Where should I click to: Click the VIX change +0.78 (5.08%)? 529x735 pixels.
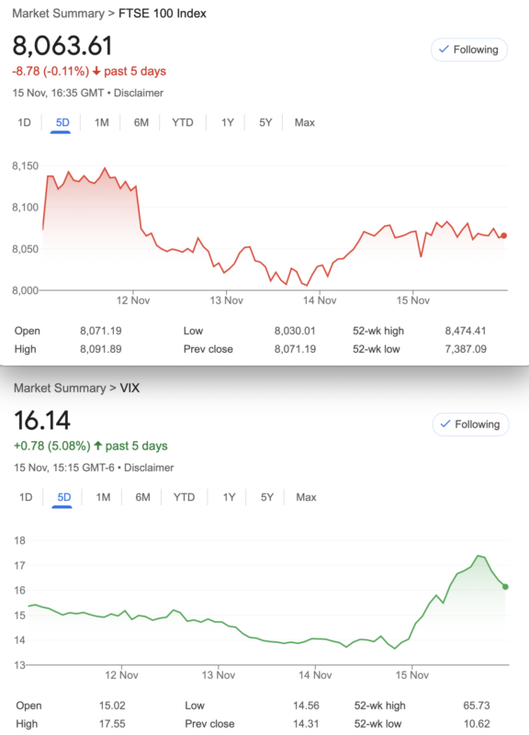click(x=52, y=446)
